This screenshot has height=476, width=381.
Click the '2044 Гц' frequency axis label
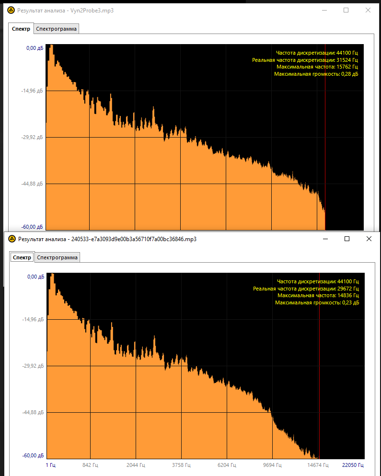pos(136,465)
